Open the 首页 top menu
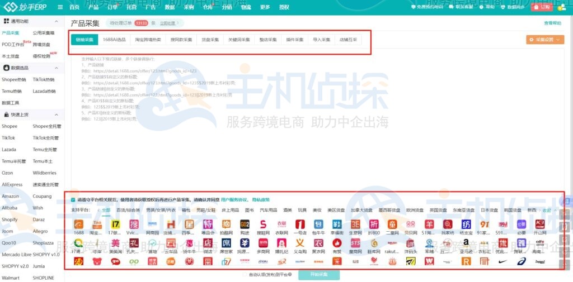 [74, 7]
